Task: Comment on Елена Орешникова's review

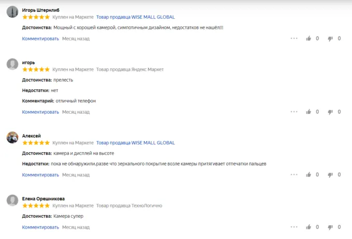Action: [x=40, y=227]
